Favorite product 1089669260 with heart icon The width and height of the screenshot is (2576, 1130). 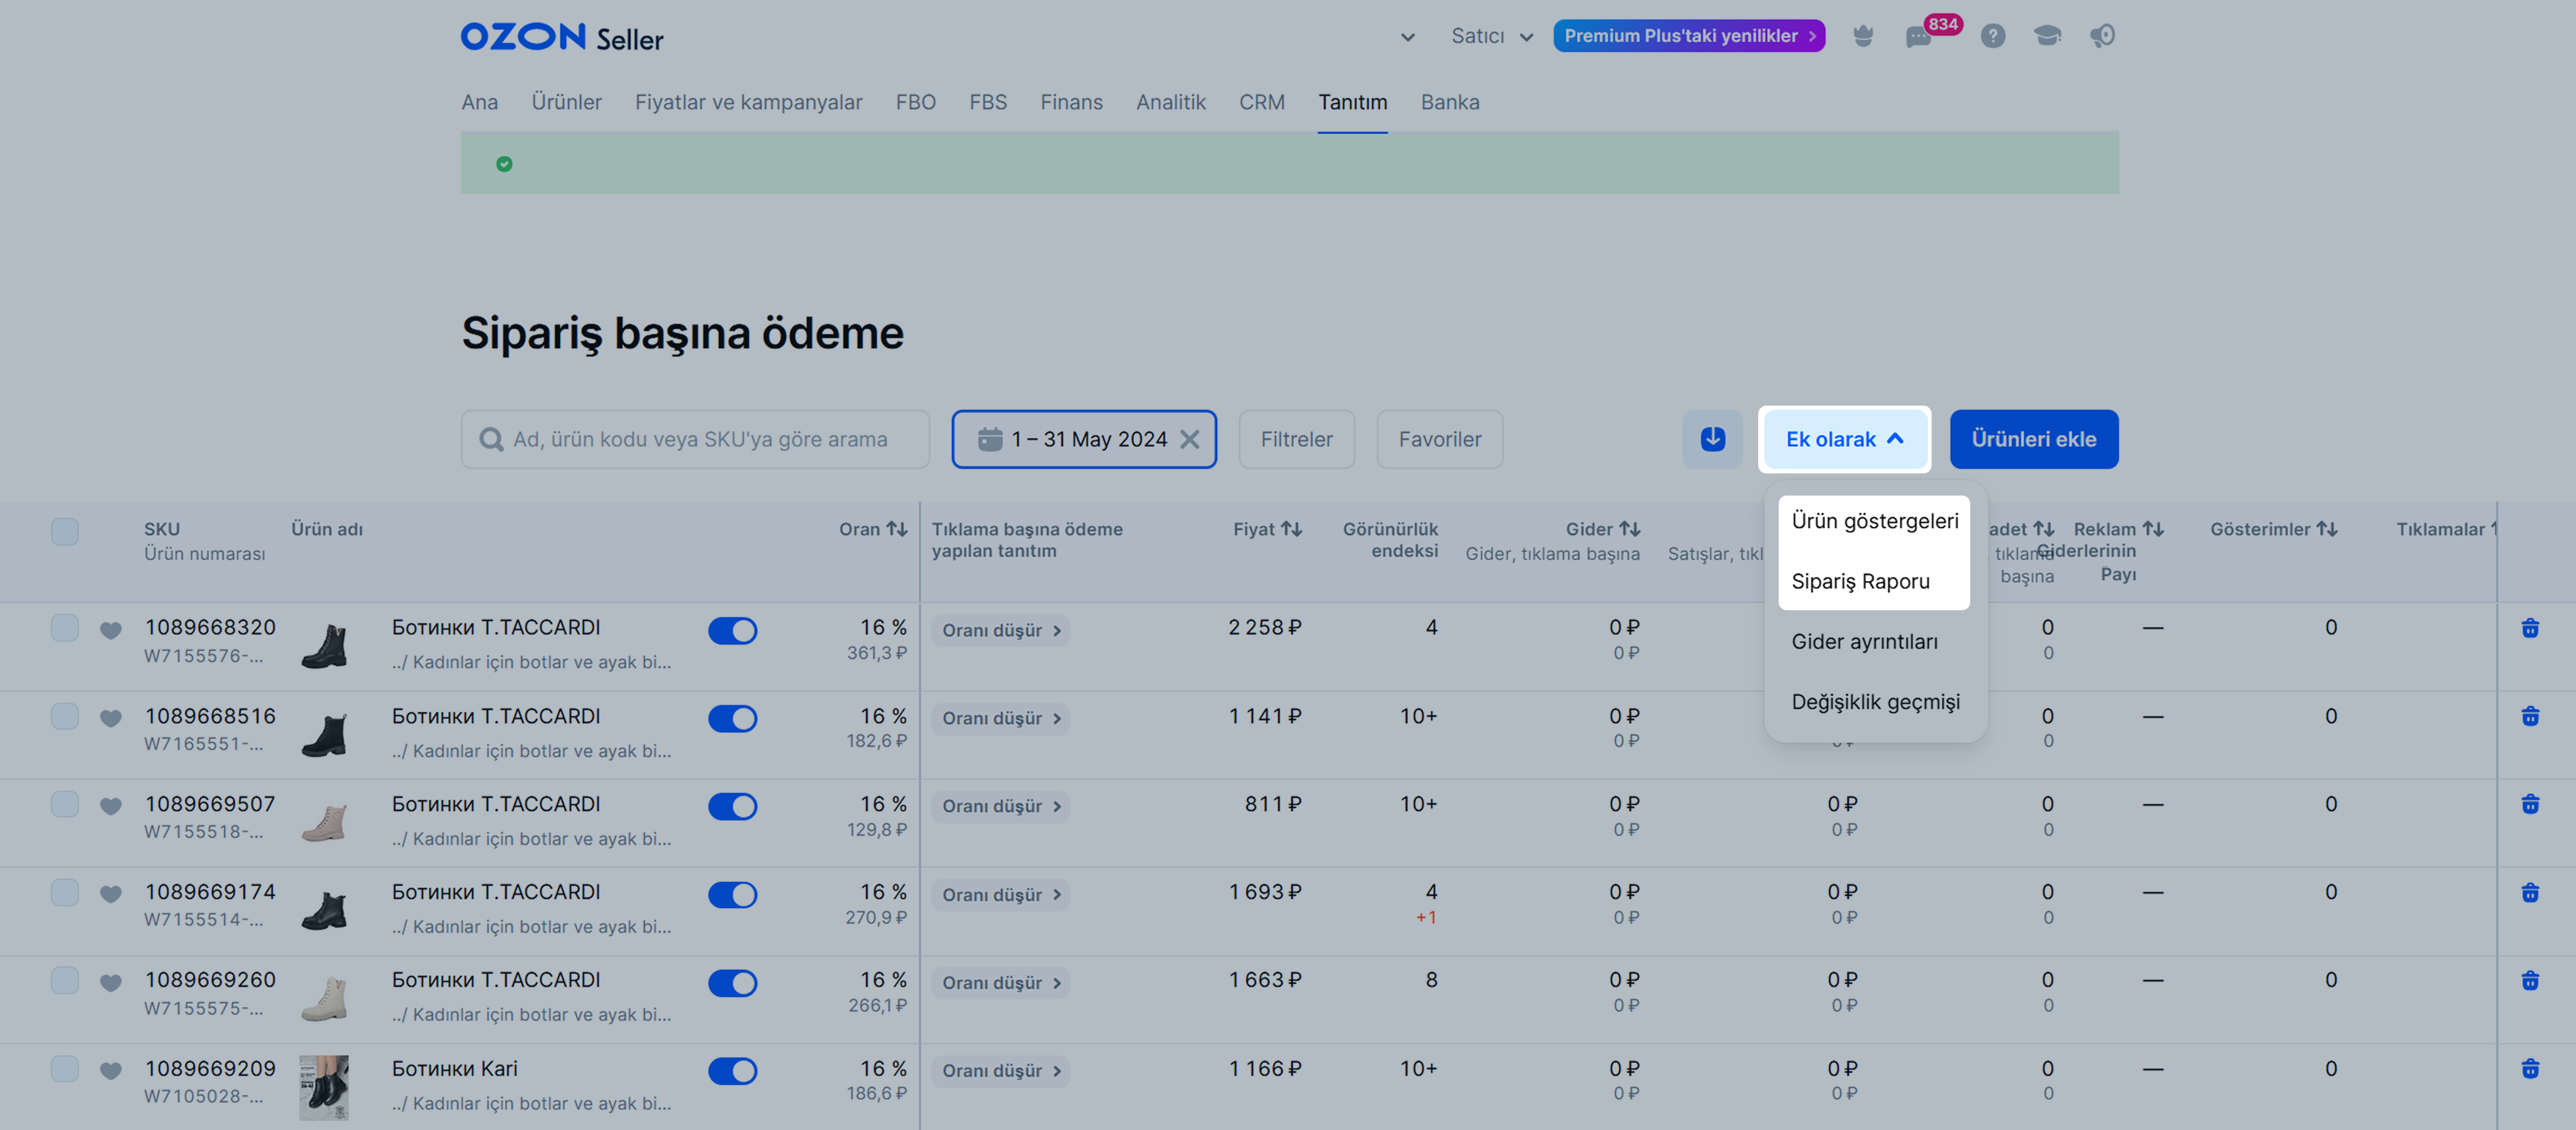pyautogui.click(x=111, y=983)
